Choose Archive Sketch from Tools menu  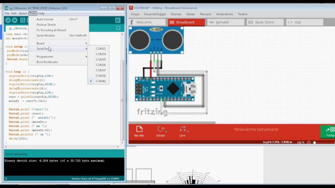tap(59, 25)
